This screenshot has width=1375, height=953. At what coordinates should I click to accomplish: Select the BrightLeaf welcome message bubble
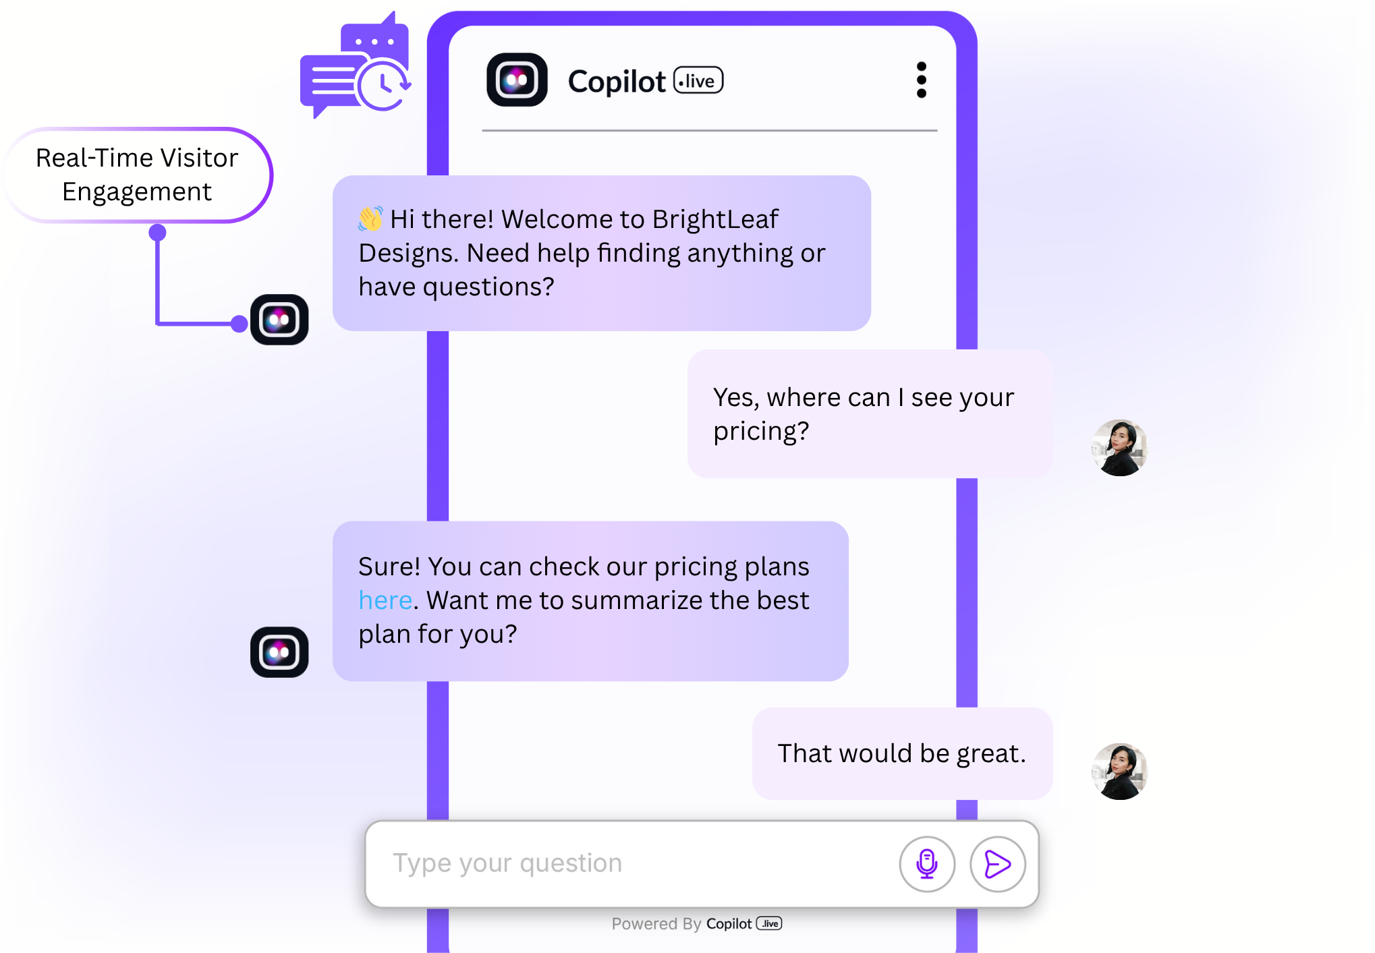click(602, 253)
